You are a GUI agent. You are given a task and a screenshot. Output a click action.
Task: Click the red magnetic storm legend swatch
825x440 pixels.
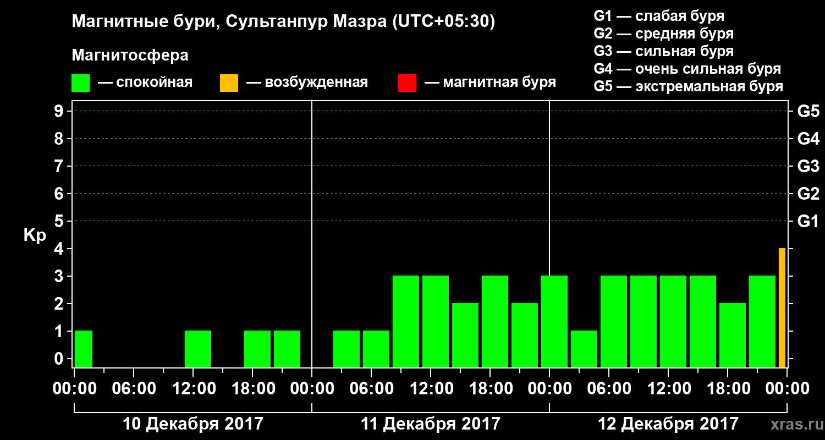click(407, 83)
